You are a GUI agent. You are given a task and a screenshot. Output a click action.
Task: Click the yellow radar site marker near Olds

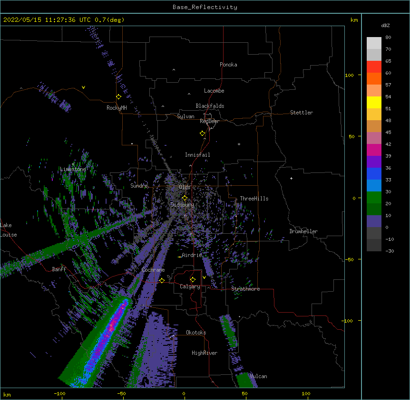point(185,198)
